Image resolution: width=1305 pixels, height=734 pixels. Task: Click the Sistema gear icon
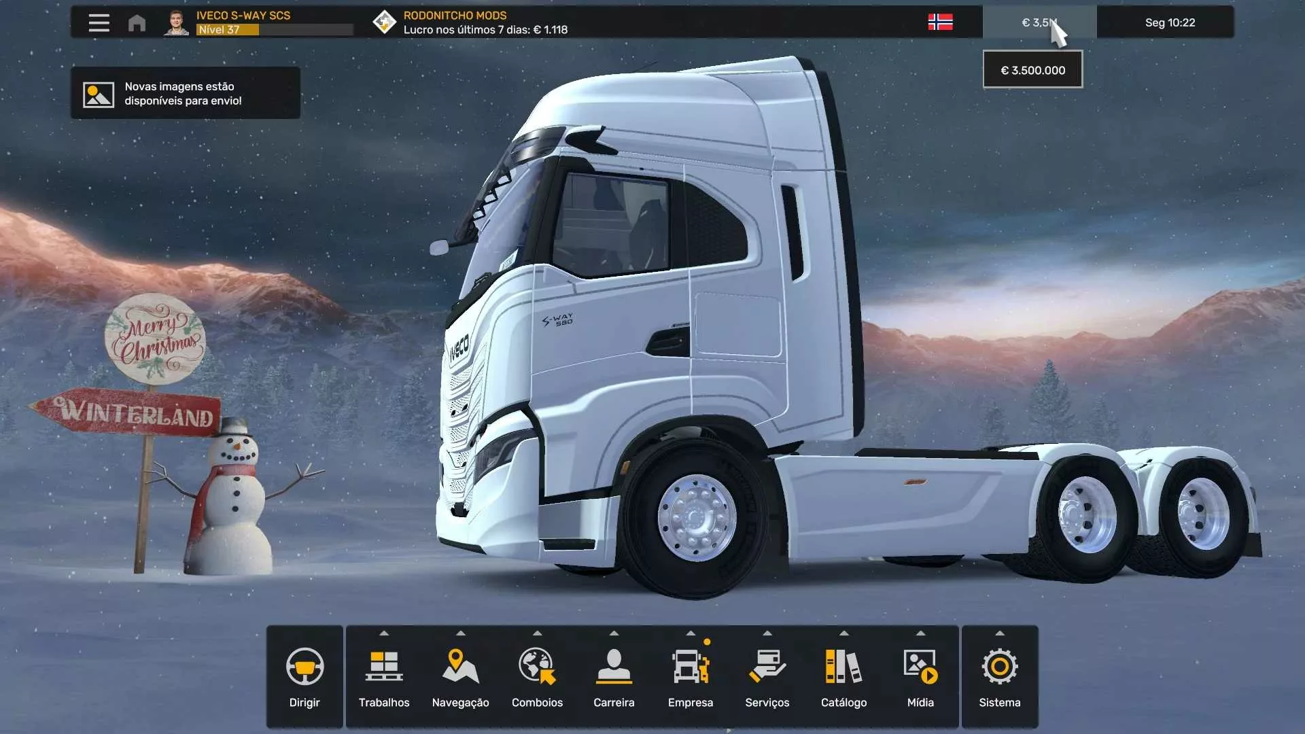[999, 667]
